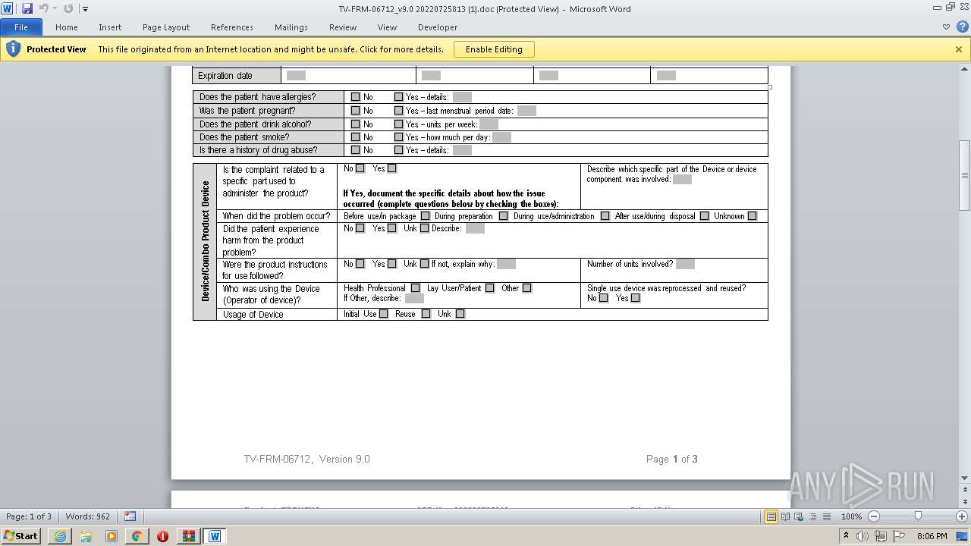This screenshot has height=546, width=971.
Task: Click the volume speaker tray icon
Action: point(862,536)
